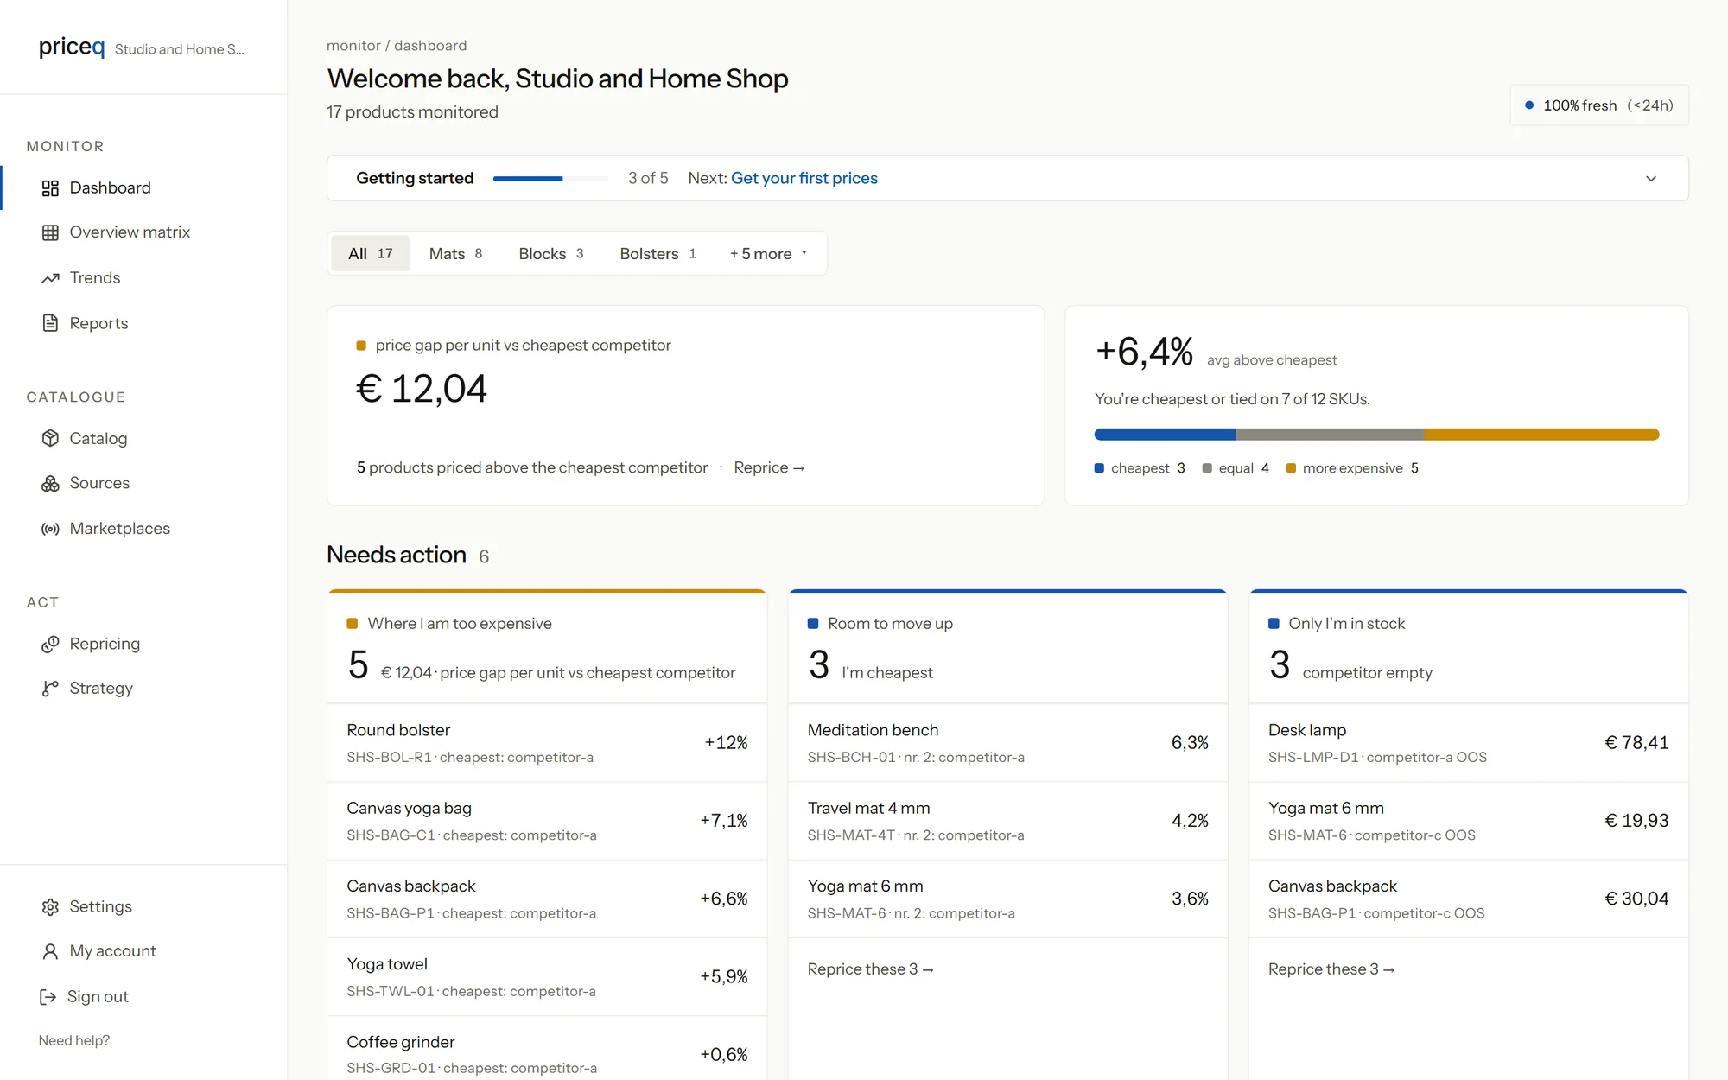Click the 'dashboard' breadcrumb text
The height and width of the screenshot is (1080, 1728).
coord(430,46)
